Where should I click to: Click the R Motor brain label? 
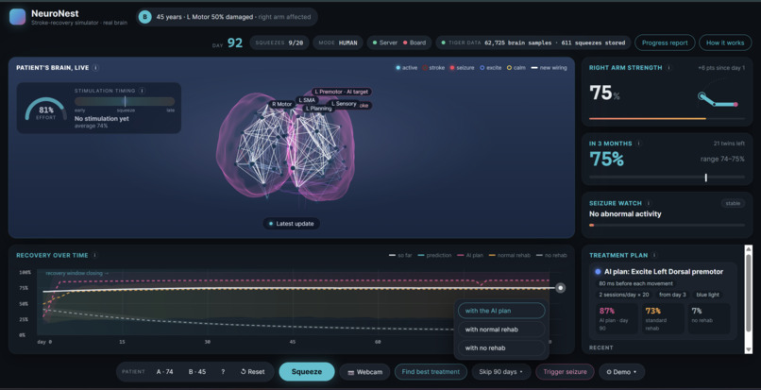(282, 104)
